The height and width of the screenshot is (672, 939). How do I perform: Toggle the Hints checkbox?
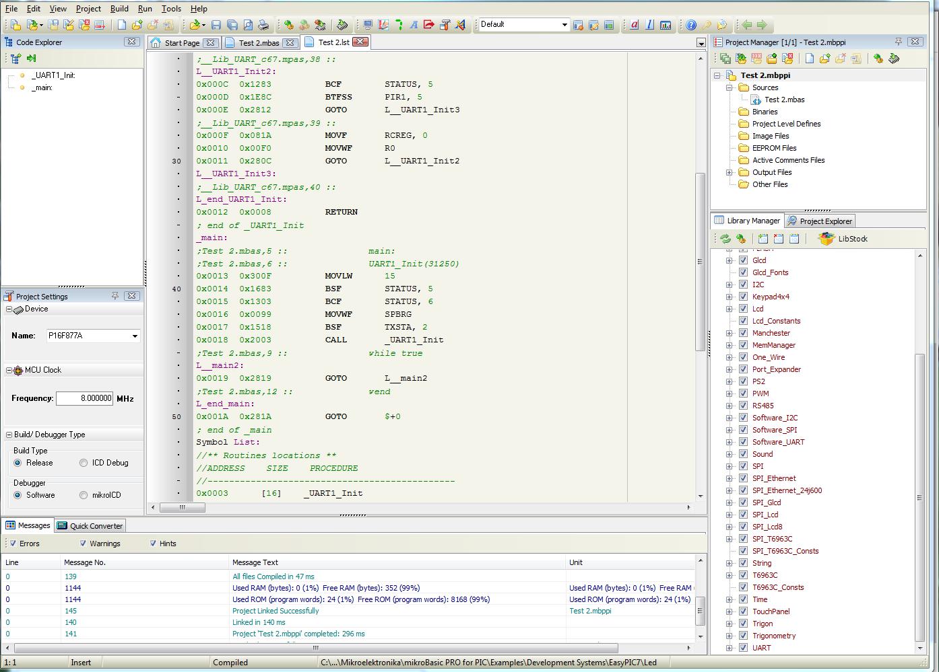point(153,544)
